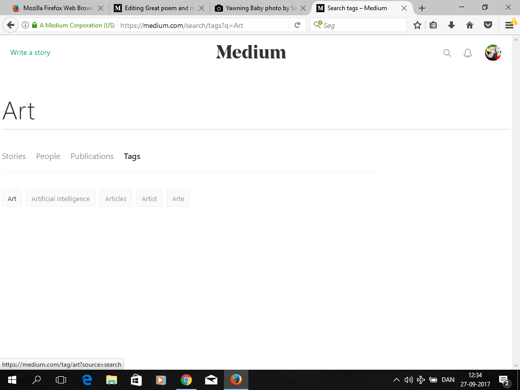520x390 pixels.
Task: Click the DAN input language indicator
Action: (448, 380)
